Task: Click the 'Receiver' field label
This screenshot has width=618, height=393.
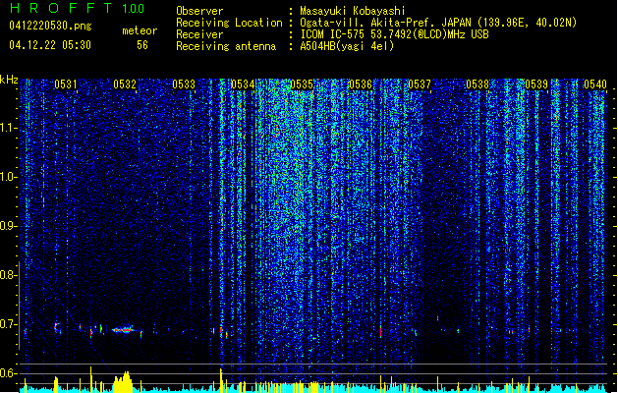Action: (x=199, y=34)
